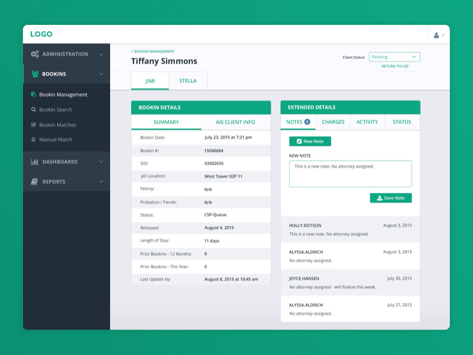This screenshot has height=355, width=473.
Task: Collapse the Bookins sidebar section
Action: coord(101,74)
